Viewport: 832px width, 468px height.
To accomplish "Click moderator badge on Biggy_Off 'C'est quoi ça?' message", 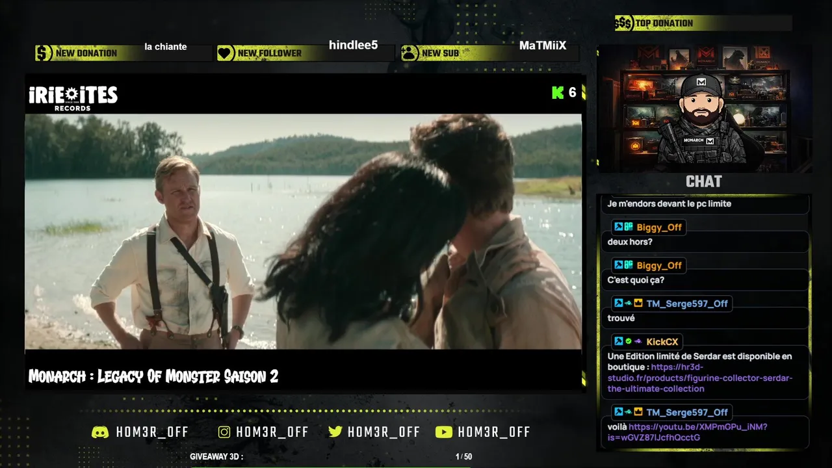I will 619,265.
